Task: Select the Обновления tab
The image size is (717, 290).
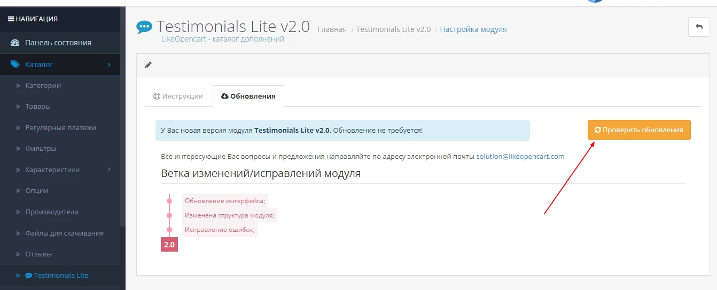Action: click(x=248, y=96)
